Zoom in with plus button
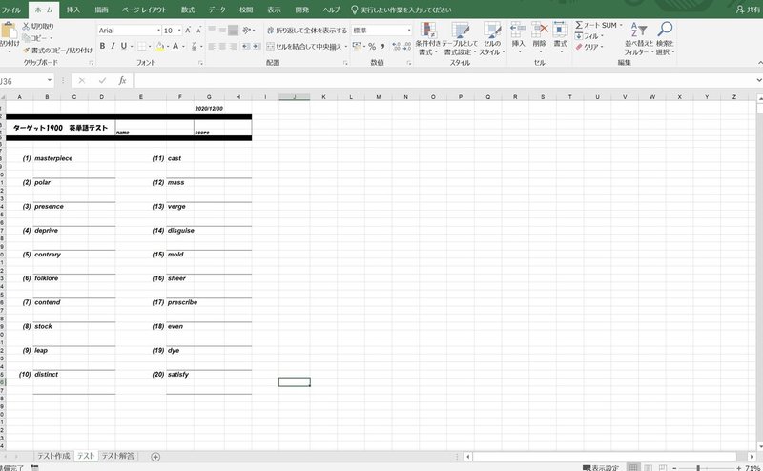Screen dimensions: 763x471 738,467
